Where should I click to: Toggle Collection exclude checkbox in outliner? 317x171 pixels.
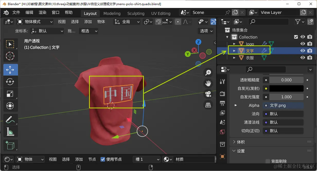click(296, 37)
